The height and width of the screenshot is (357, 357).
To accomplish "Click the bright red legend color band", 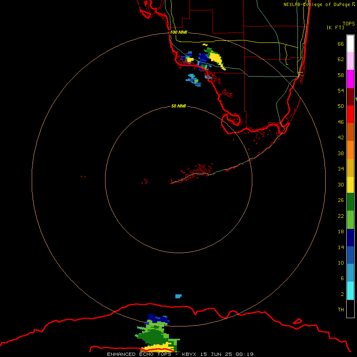I will 350,114.
